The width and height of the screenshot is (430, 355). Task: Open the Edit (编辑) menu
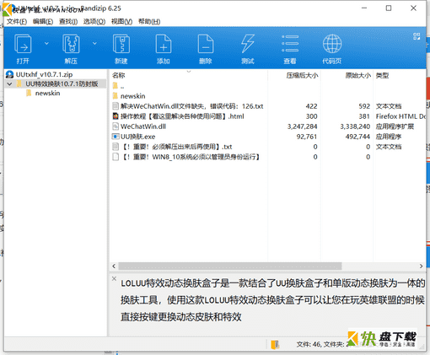(43, 22)
